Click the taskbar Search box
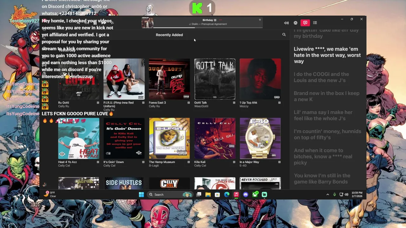This screenshot has width=406, height=228. [x=170, y=194]
